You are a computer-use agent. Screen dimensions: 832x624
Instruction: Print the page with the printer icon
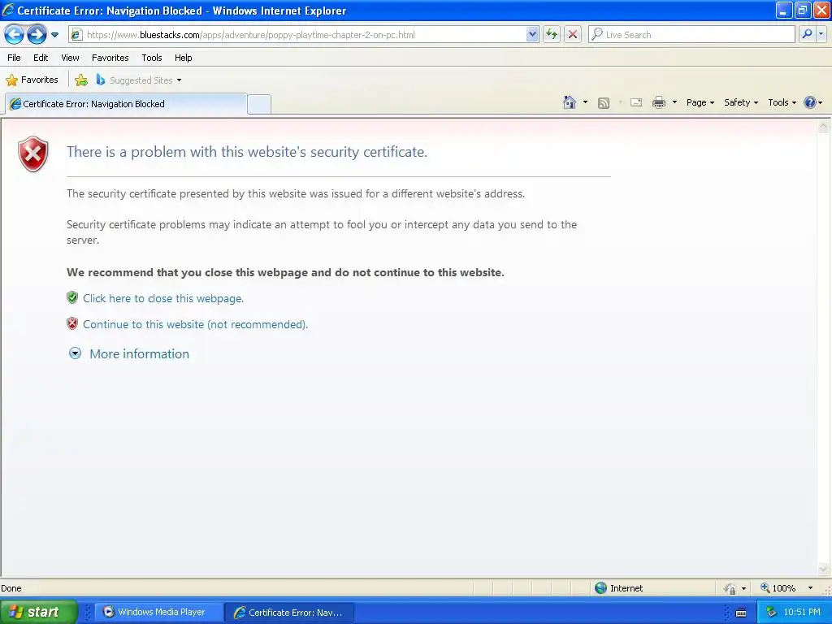click(x=658, y=102)
